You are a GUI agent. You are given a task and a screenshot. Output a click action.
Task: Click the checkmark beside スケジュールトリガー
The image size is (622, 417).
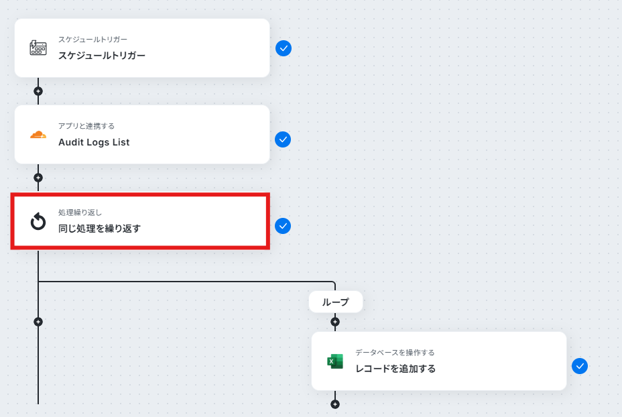click(284, 48)
